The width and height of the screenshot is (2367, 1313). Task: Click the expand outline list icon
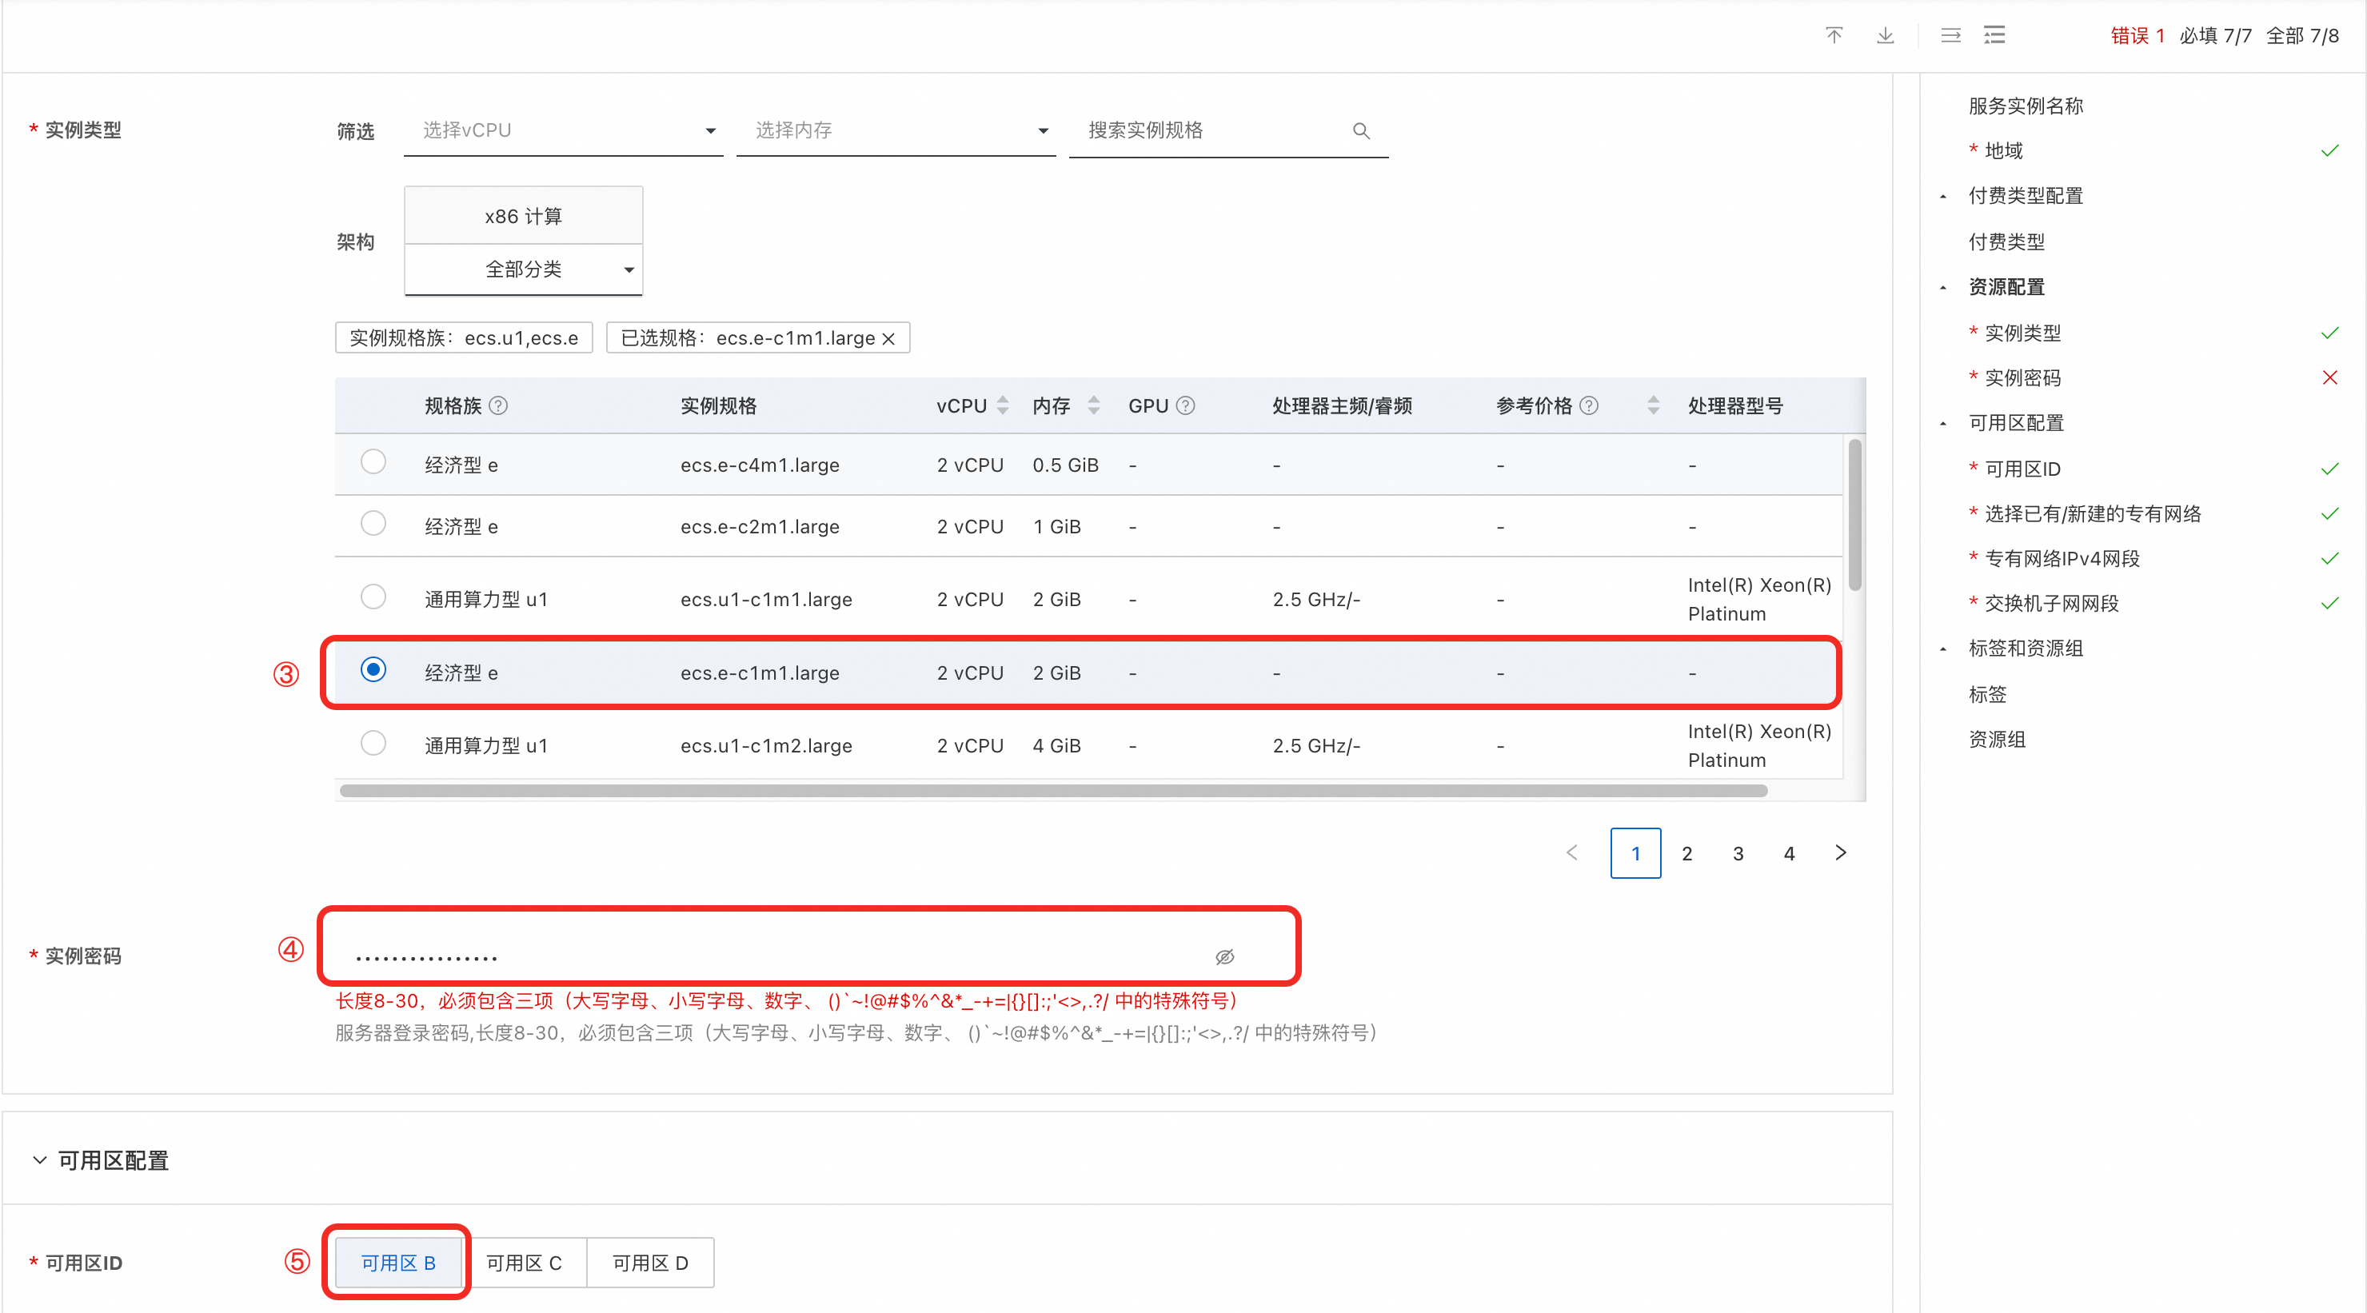(x=1994, y=35)
